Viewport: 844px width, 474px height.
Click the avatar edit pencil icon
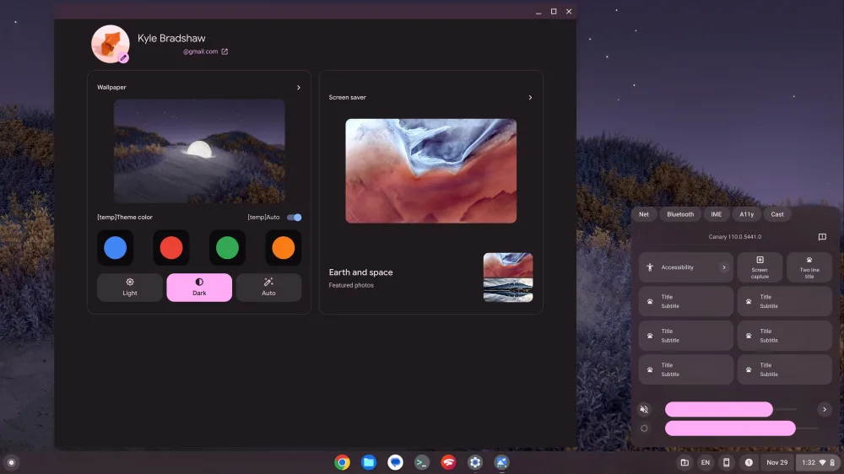click(124, 58)
